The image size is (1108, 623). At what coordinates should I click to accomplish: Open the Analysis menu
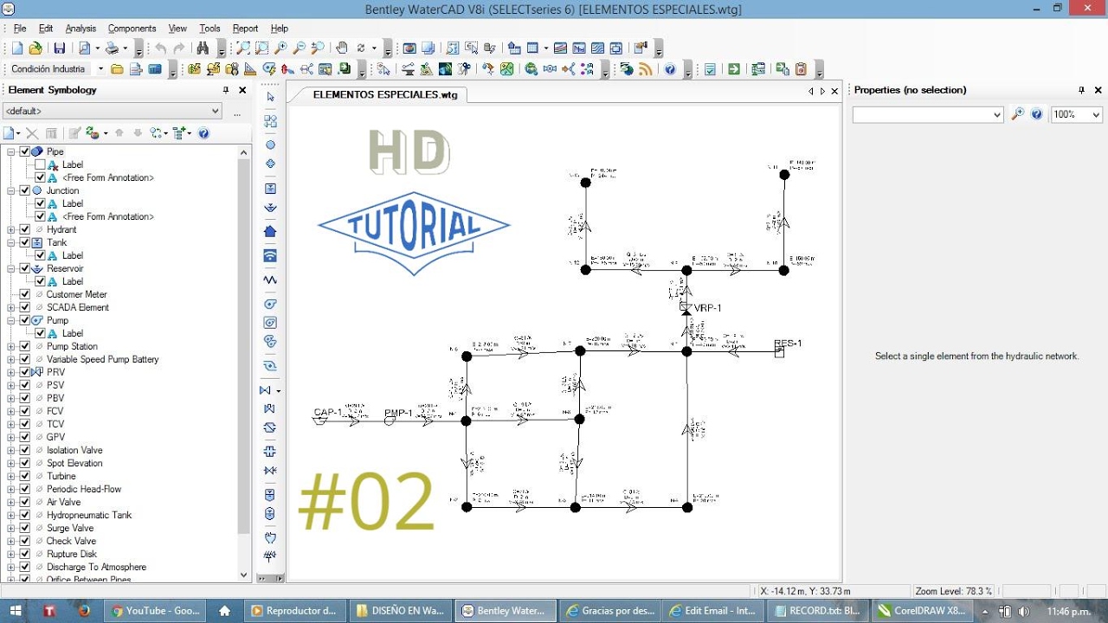click(x=81, y=29)
